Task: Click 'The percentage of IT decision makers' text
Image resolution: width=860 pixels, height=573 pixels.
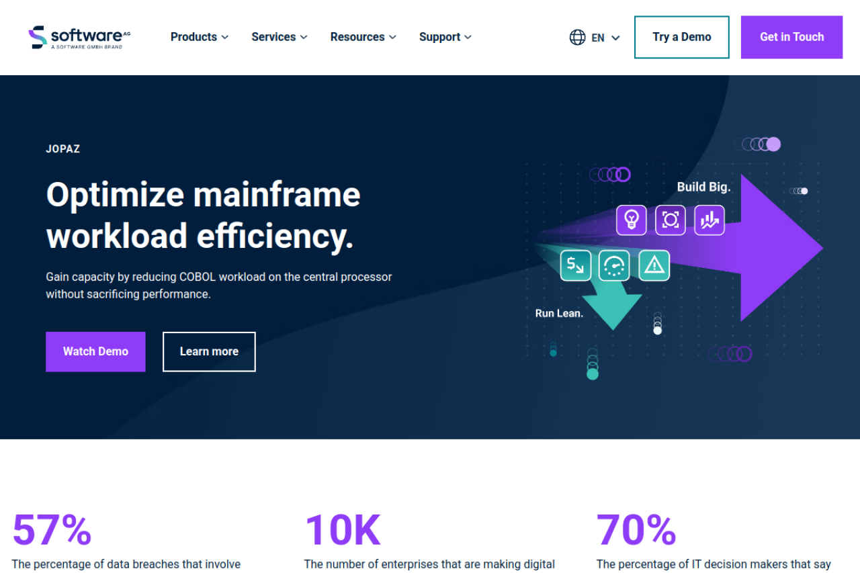Action: (714, 564)
